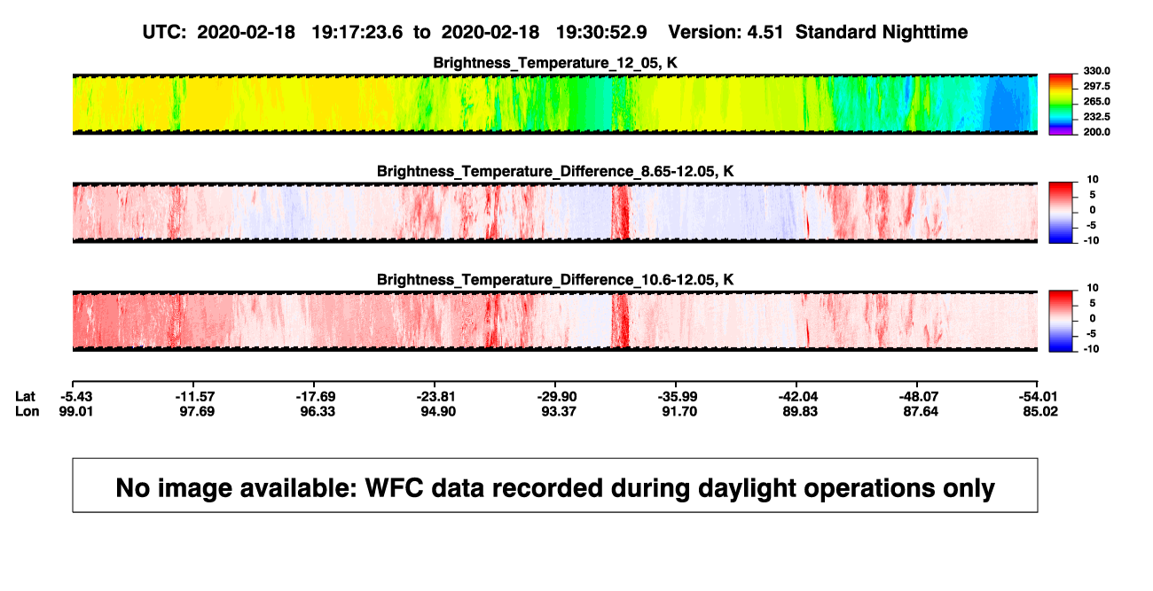Click latitude value -29.90
This screenshot has width=1153, height=591.
pyautogui.click(x=559, y=396)
